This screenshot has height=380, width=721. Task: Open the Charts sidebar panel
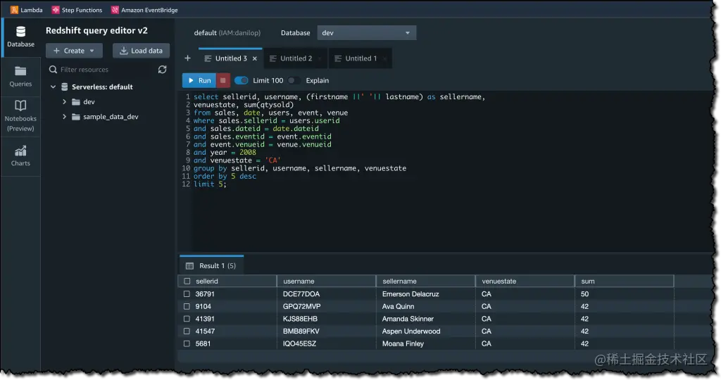tap(20, 156)
